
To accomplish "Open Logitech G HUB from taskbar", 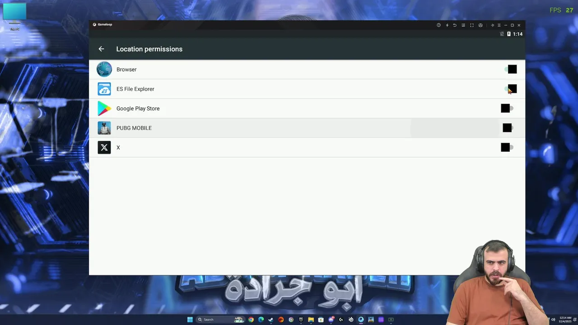I will pos(341,320).
